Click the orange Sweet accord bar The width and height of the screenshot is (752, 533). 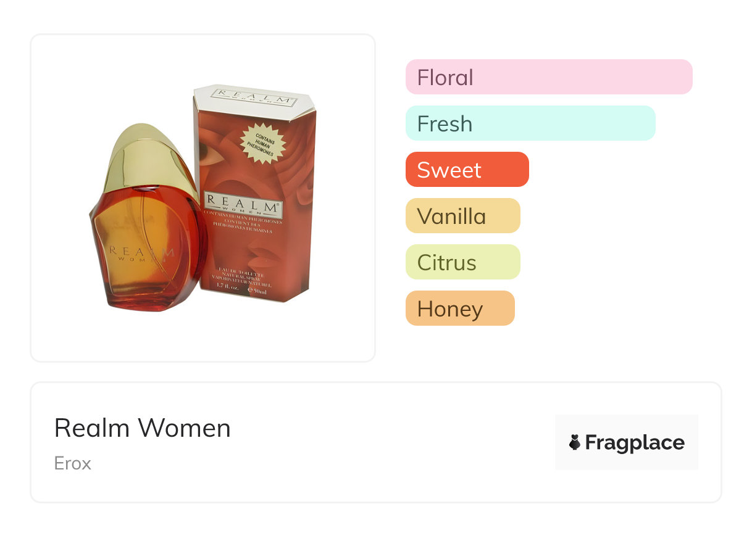[x=467, y=170]
